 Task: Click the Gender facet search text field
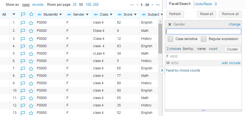[x=203, y=32]
